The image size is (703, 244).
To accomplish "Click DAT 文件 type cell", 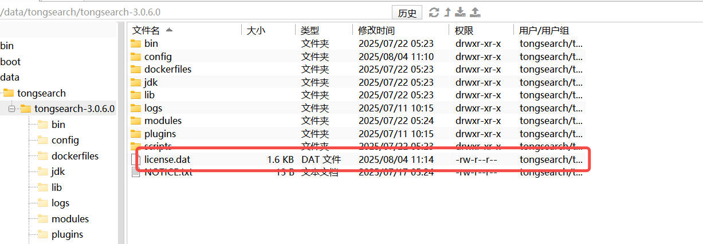I will click(321, 159).
